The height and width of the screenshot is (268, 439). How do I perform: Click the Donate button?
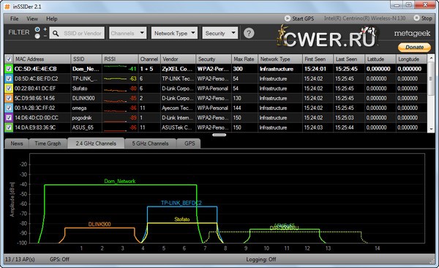[414, 47]
